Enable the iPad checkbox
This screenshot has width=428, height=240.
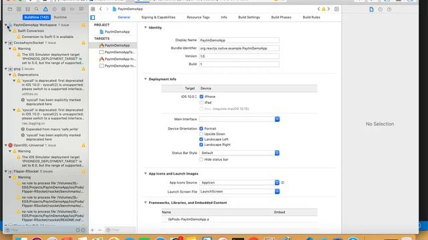(x=201, y=103)
